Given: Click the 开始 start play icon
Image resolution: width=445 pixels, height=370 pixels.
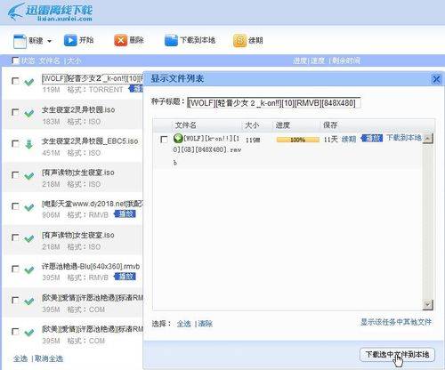Looking at the screenshot, I should [70, 40].
